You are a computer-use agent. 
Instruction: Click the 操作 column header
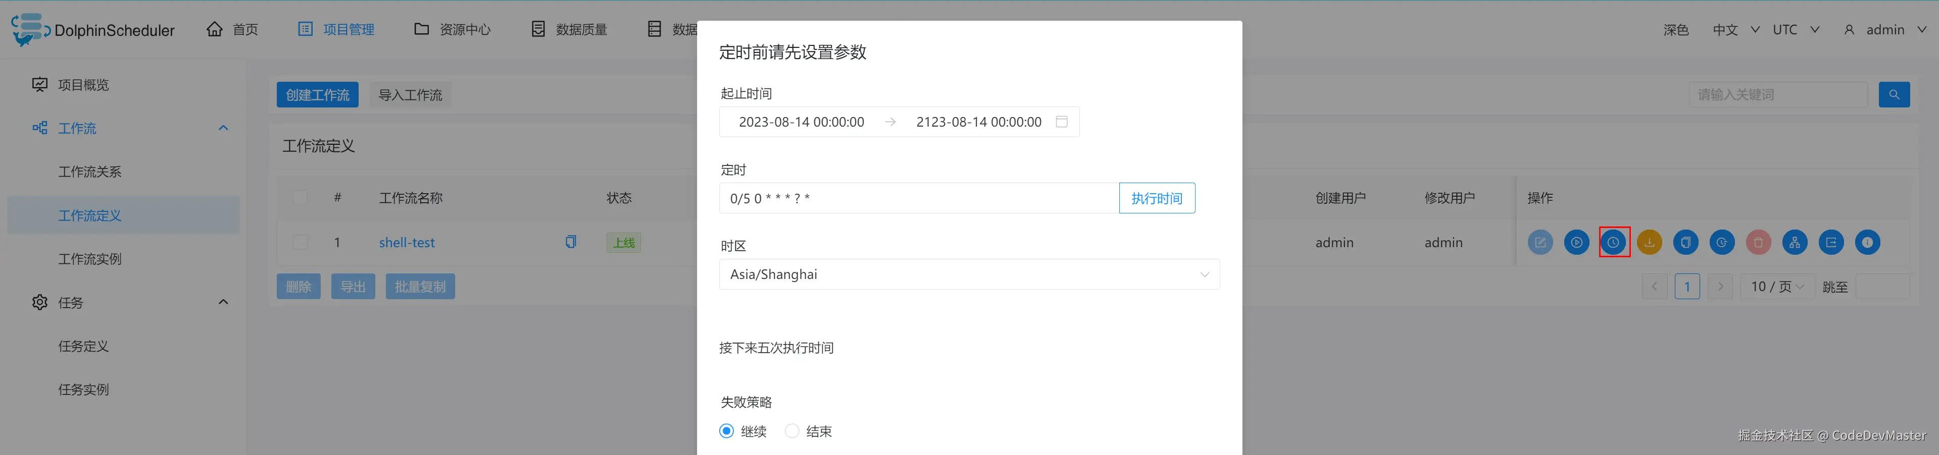pos(1540,198)
